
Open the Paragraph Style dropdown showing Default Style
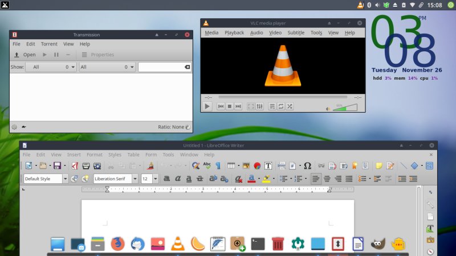[66, 179]
